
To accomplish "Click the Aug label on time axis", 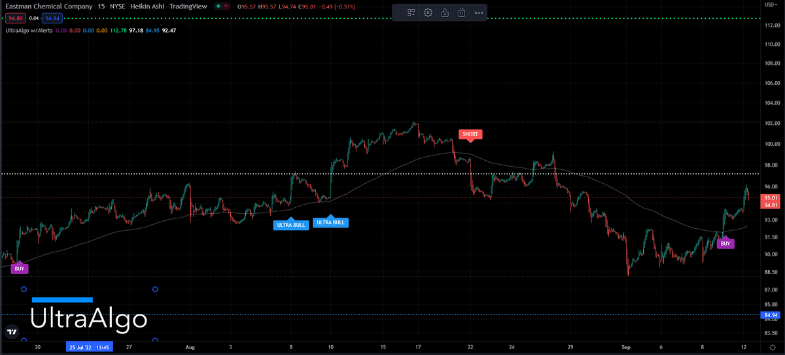I will pos(190,347).
